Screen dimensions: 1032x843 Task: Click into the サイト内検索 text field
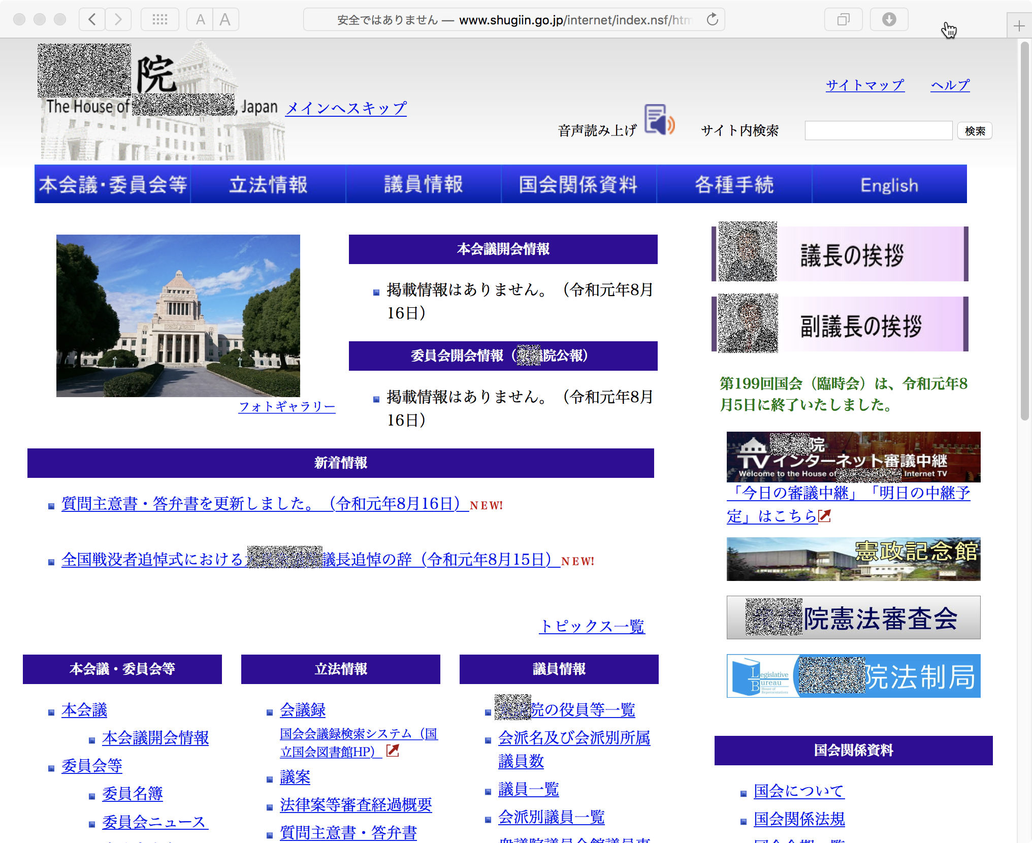click(x=878, y=131)
